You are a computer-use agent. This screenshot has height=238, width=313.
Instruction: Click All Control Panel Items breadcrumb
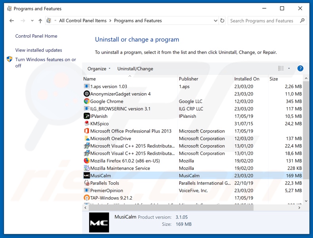click(83, 21)
